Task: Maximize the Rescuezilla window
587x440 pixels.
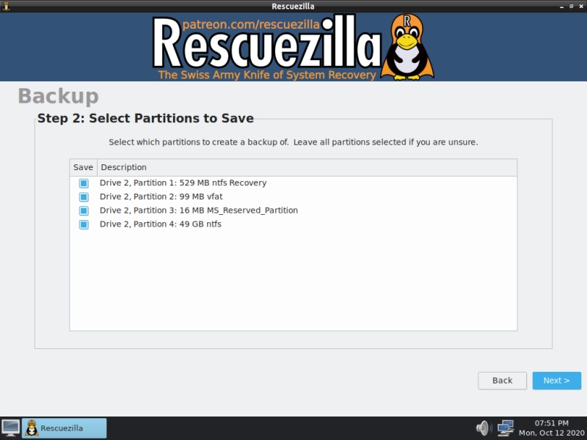Action: tap(572, 7)
